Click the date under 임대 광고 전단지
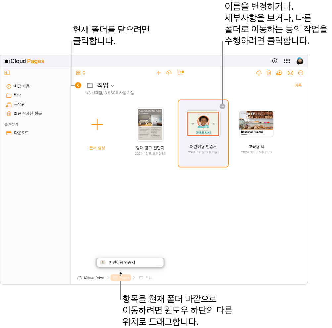The image size is (332, 328). (x=150, y=154)
